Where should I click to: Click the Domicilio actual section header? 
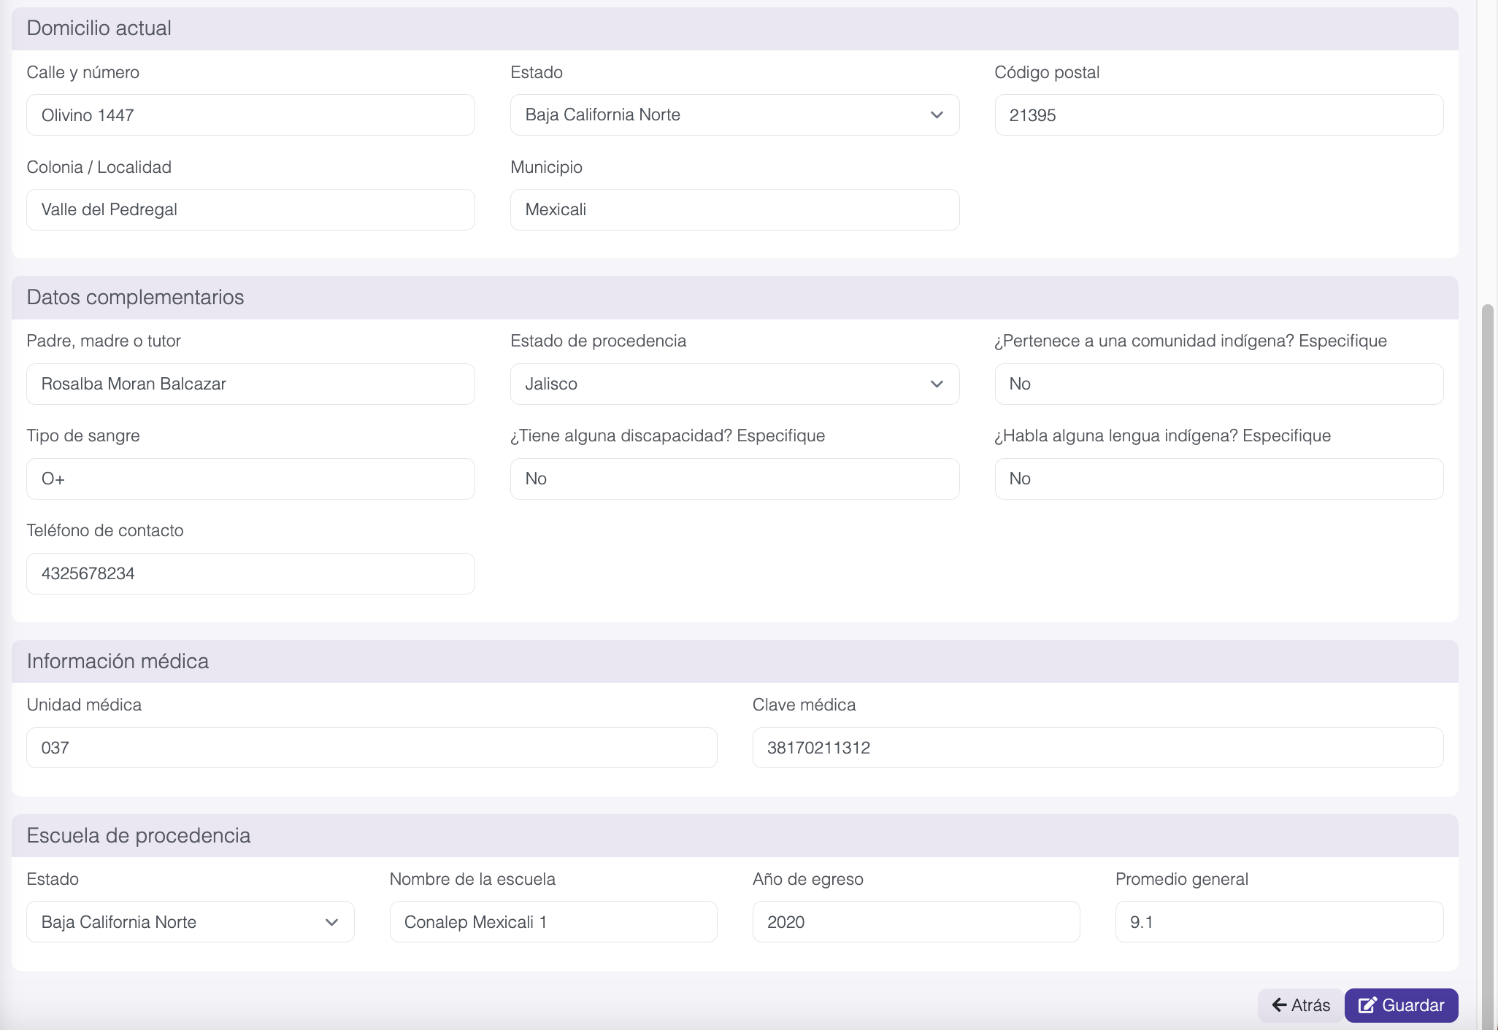click(735, 28)
